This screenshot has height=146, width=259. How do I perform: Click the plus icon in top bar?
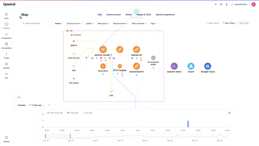click(x=215, y=5)
